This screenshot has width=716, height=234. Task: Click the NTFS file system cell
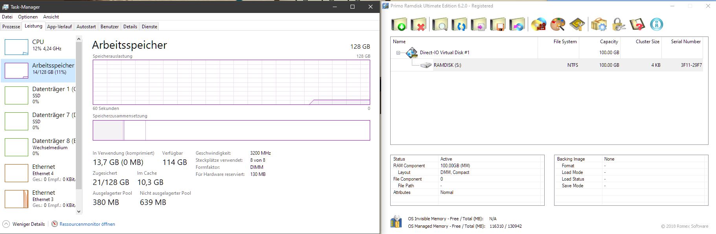[573, 65]
